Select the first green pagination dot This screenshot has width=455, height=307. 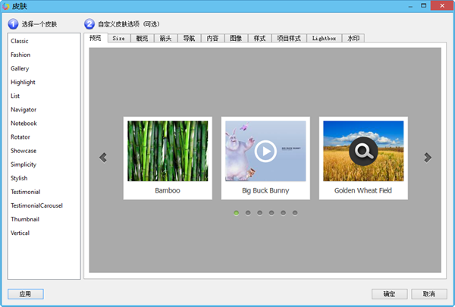[237, 213]
